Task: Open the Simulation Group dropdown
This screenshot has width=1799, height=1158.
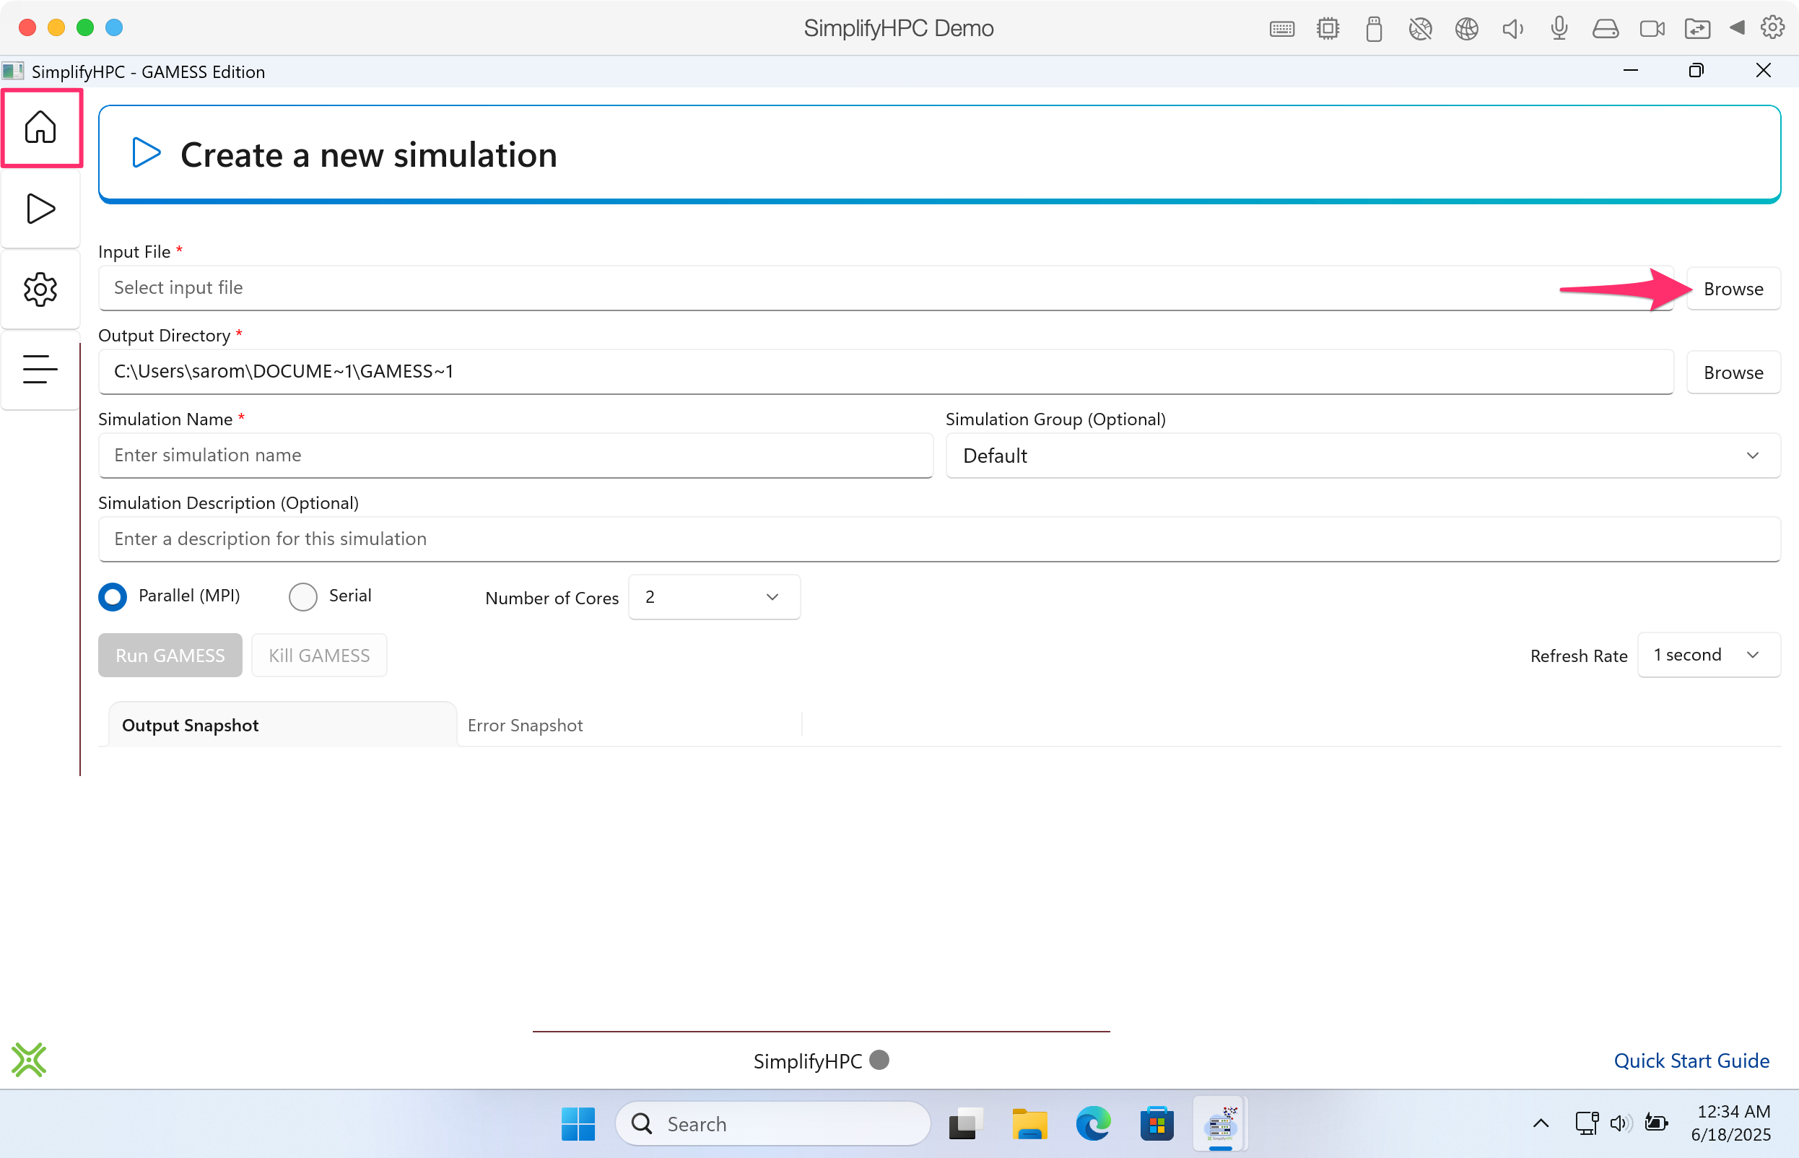Action: [x=1362, y=456]
